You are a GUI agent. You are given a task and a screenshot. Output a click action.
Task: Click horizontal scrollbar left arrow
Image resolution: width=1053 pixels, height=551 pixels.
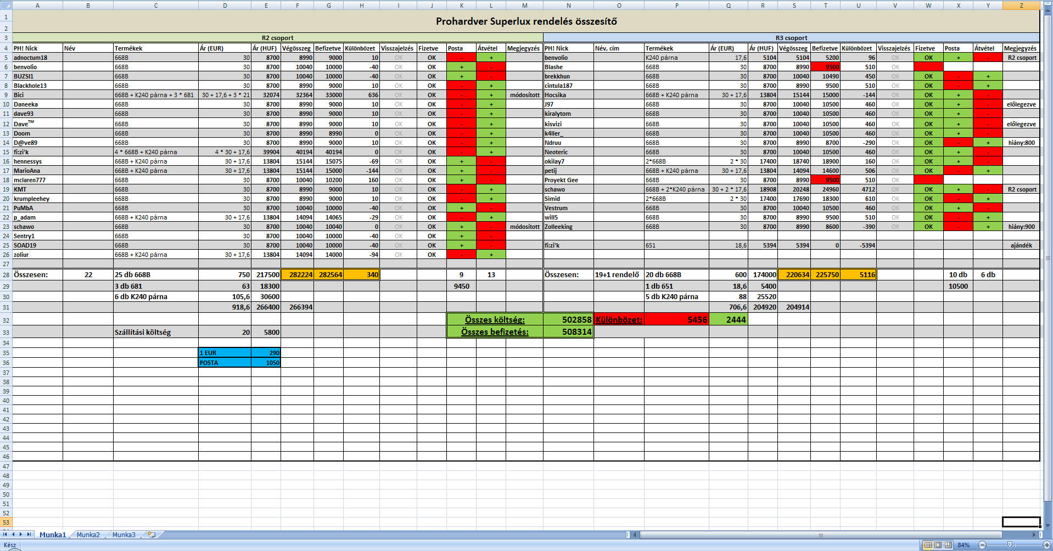[635, 535]
